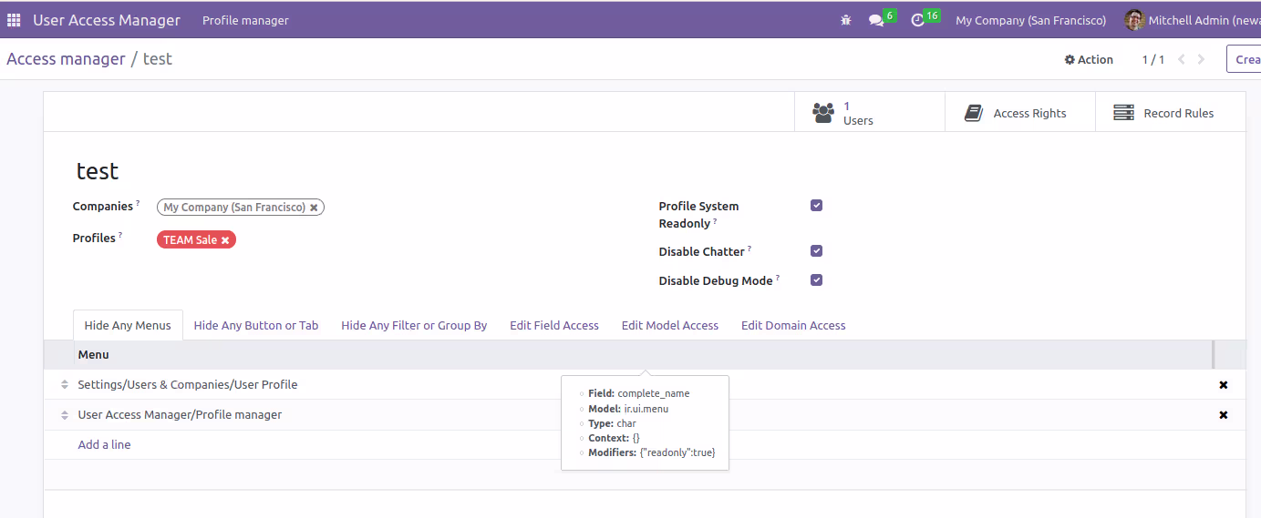Open the 1 Users stat button
Image resolution: width=1261 pixels, height=518 pixels.
[869, 113]
